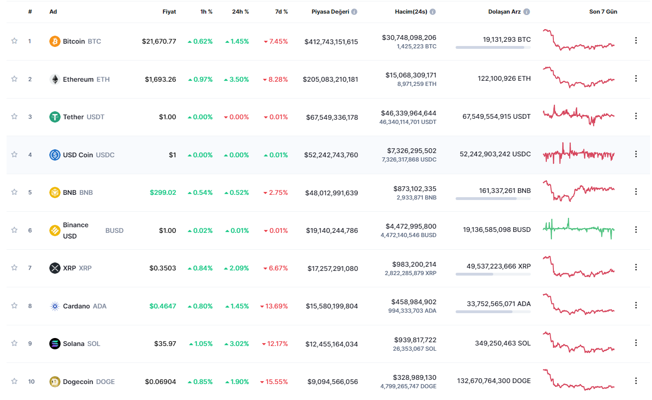Image resolution: width=652 pixels, height=400 pixels.
Task: Click the Solana logo icon
Action: point(55,344)
